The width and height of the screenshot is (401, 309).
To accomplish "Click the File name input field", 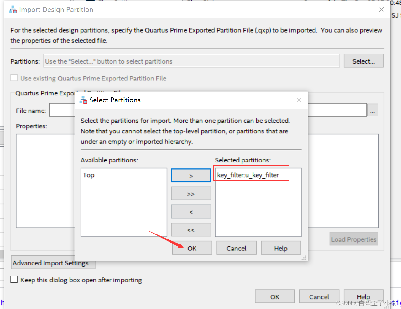I will click(208, 110).
